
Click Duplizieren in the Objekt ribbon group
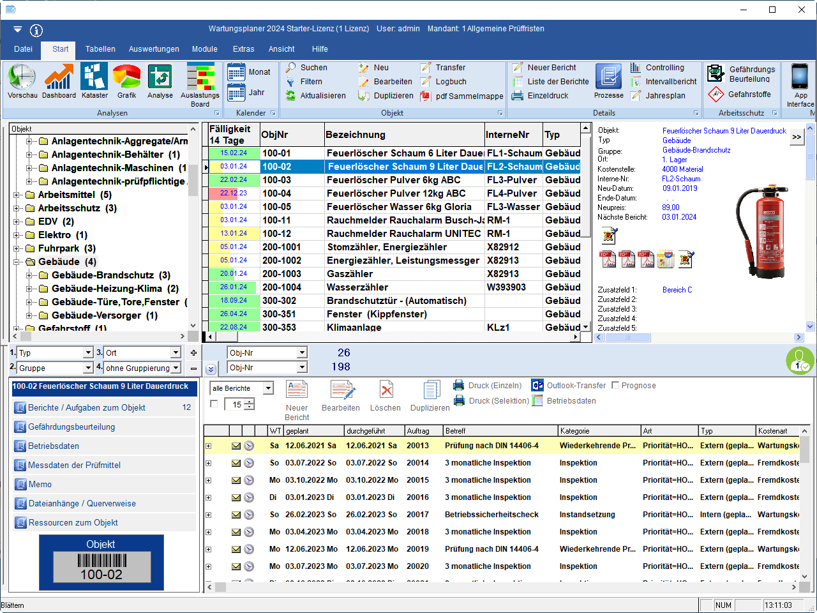pos(386,95)
